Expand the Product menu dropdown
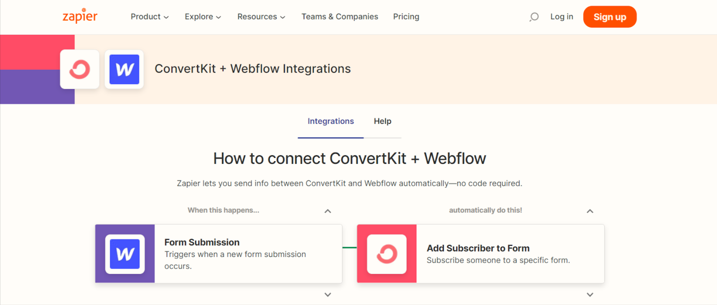Viewport: 717px width, 305px height. [x=150, y=17]
